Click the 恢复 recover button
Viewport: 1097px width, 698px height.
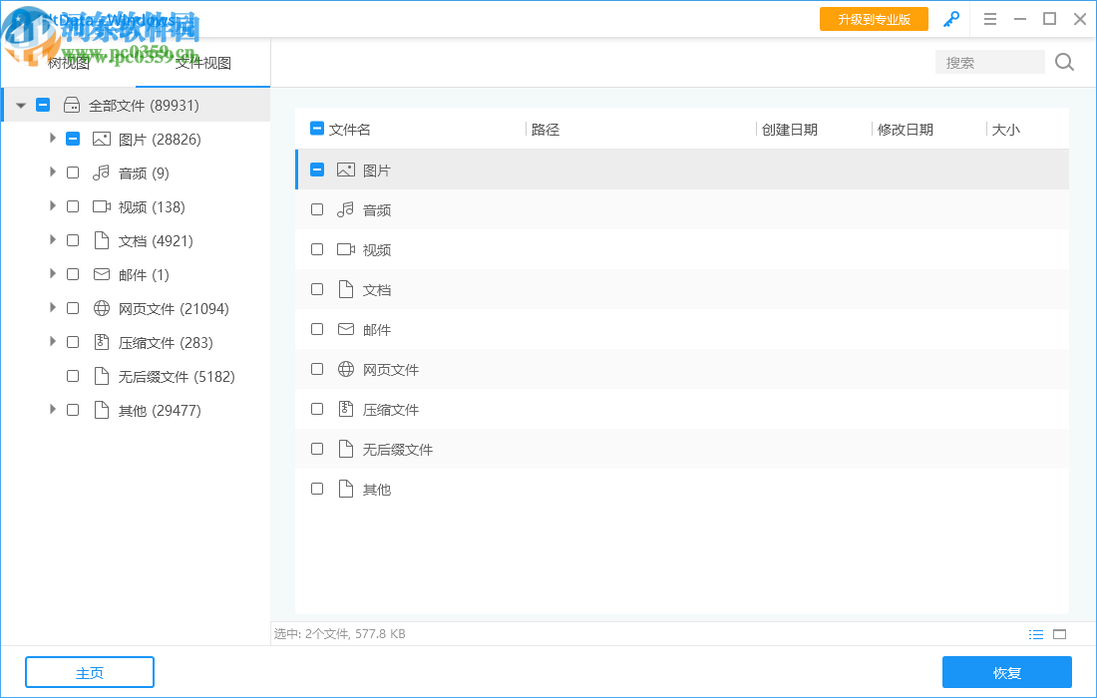point(1007,672)
